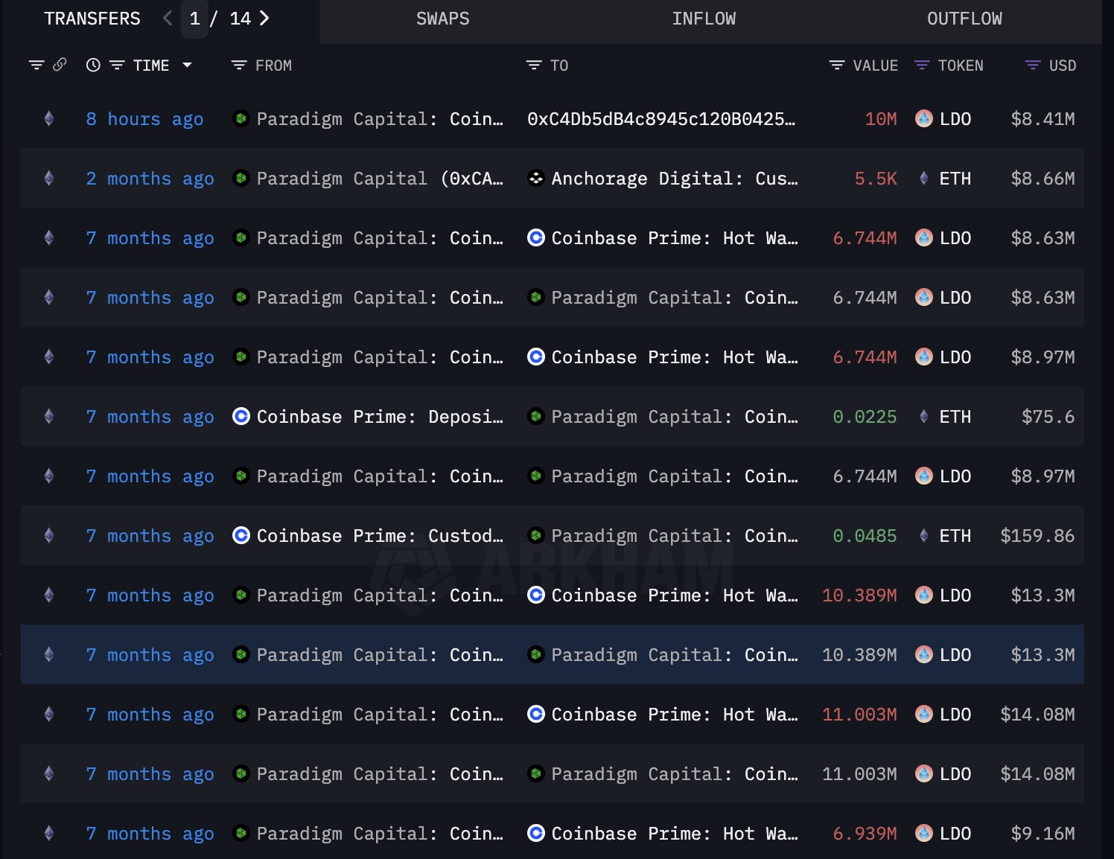Open Anchorage Digital custody entity
Image resolution: width=1114 pixels, height=859 pixels.
[675, 179]
